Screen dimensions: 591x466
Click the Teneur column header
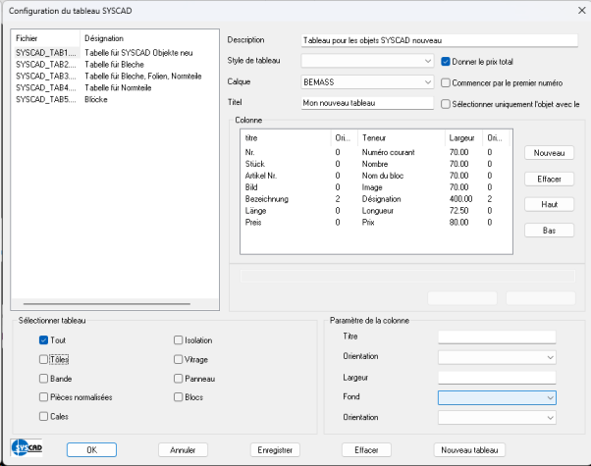tap(402, 138)
